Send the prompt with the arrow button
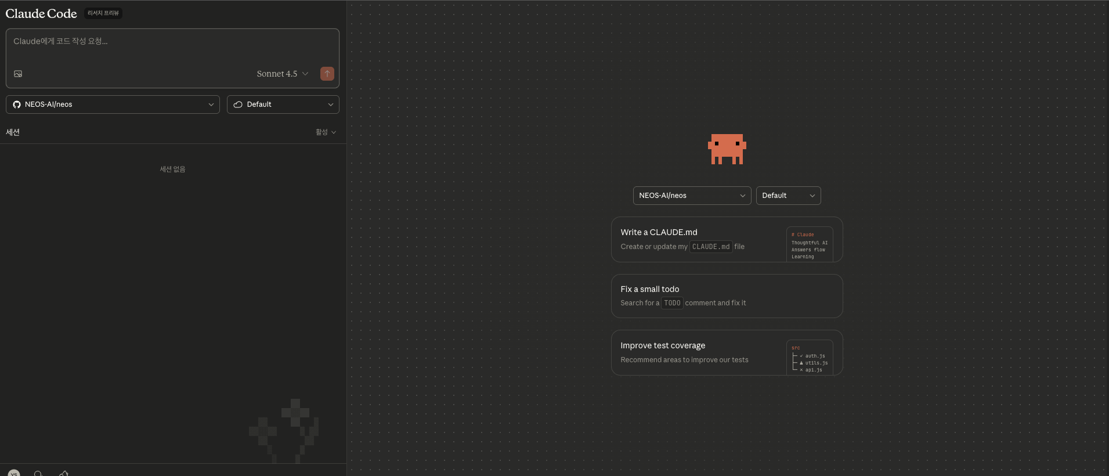This screenshot has height=476, width=1109. 327,74
